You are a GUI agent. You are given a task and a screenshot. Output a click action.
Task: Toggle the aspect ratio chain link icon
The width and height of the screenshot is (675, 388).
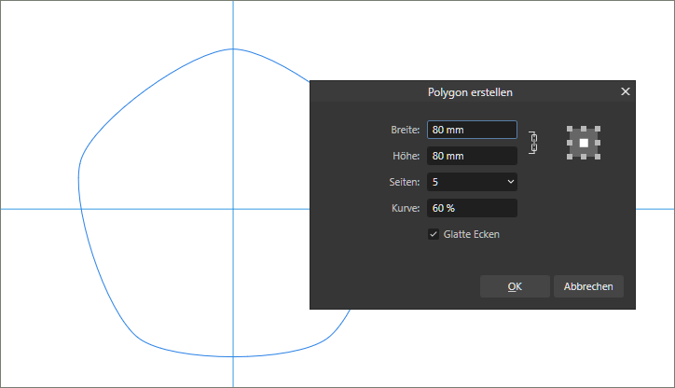533,143
